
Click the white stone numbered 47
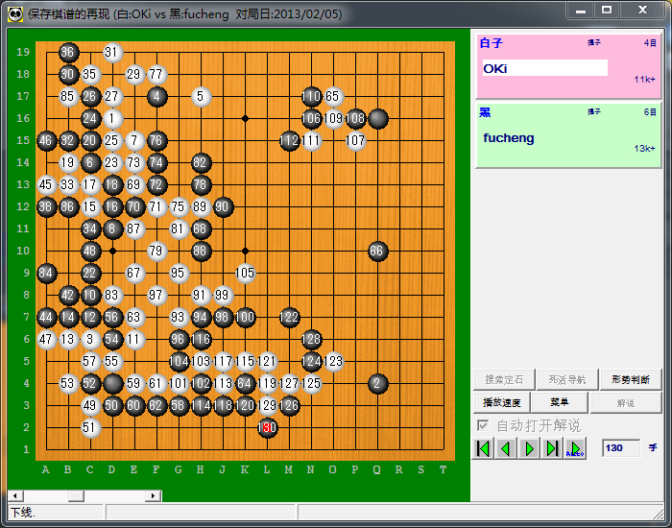(47, 340)
